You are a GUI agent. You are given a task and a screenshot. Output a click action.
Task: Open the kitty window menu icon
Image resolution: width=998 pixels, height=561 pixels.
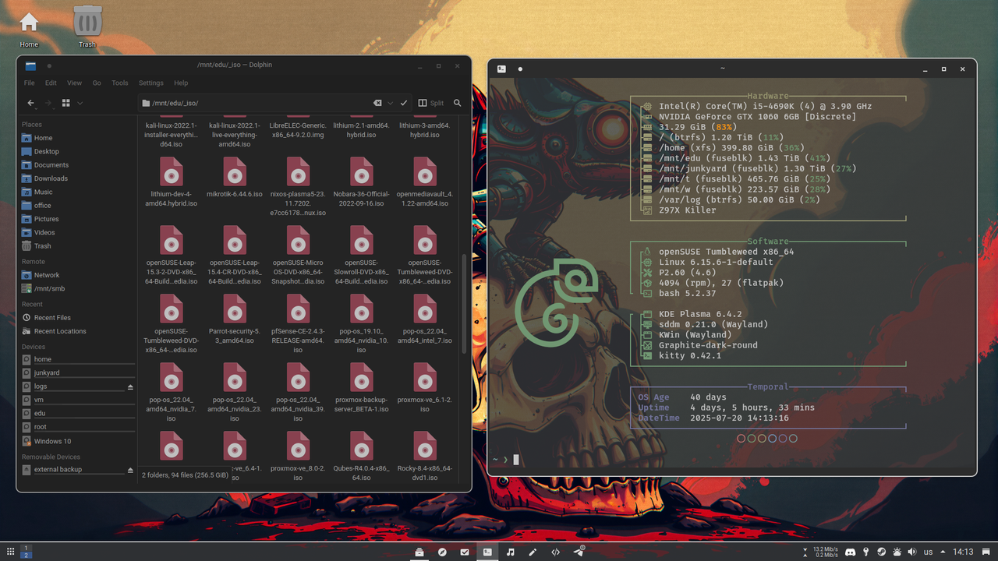(x=501, y=69)
